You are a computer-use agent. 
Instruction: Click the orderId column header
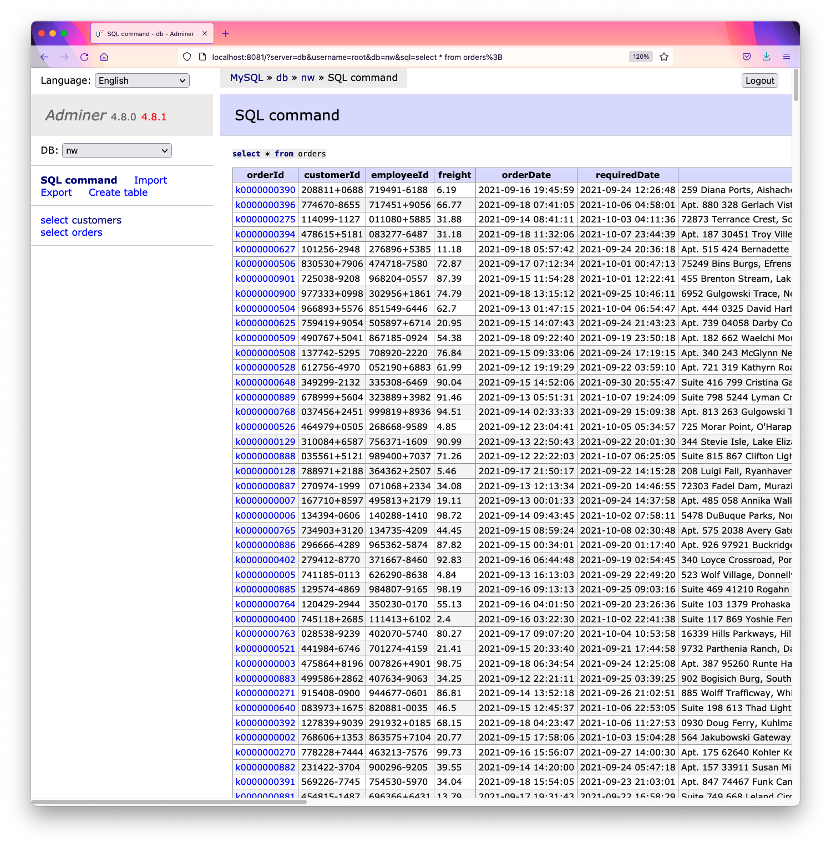click(x=265, y=175)
